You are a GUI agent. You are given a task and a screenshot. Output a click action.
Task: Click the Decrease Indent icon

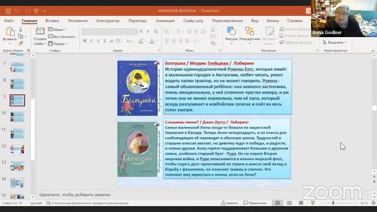coord(190,31)
